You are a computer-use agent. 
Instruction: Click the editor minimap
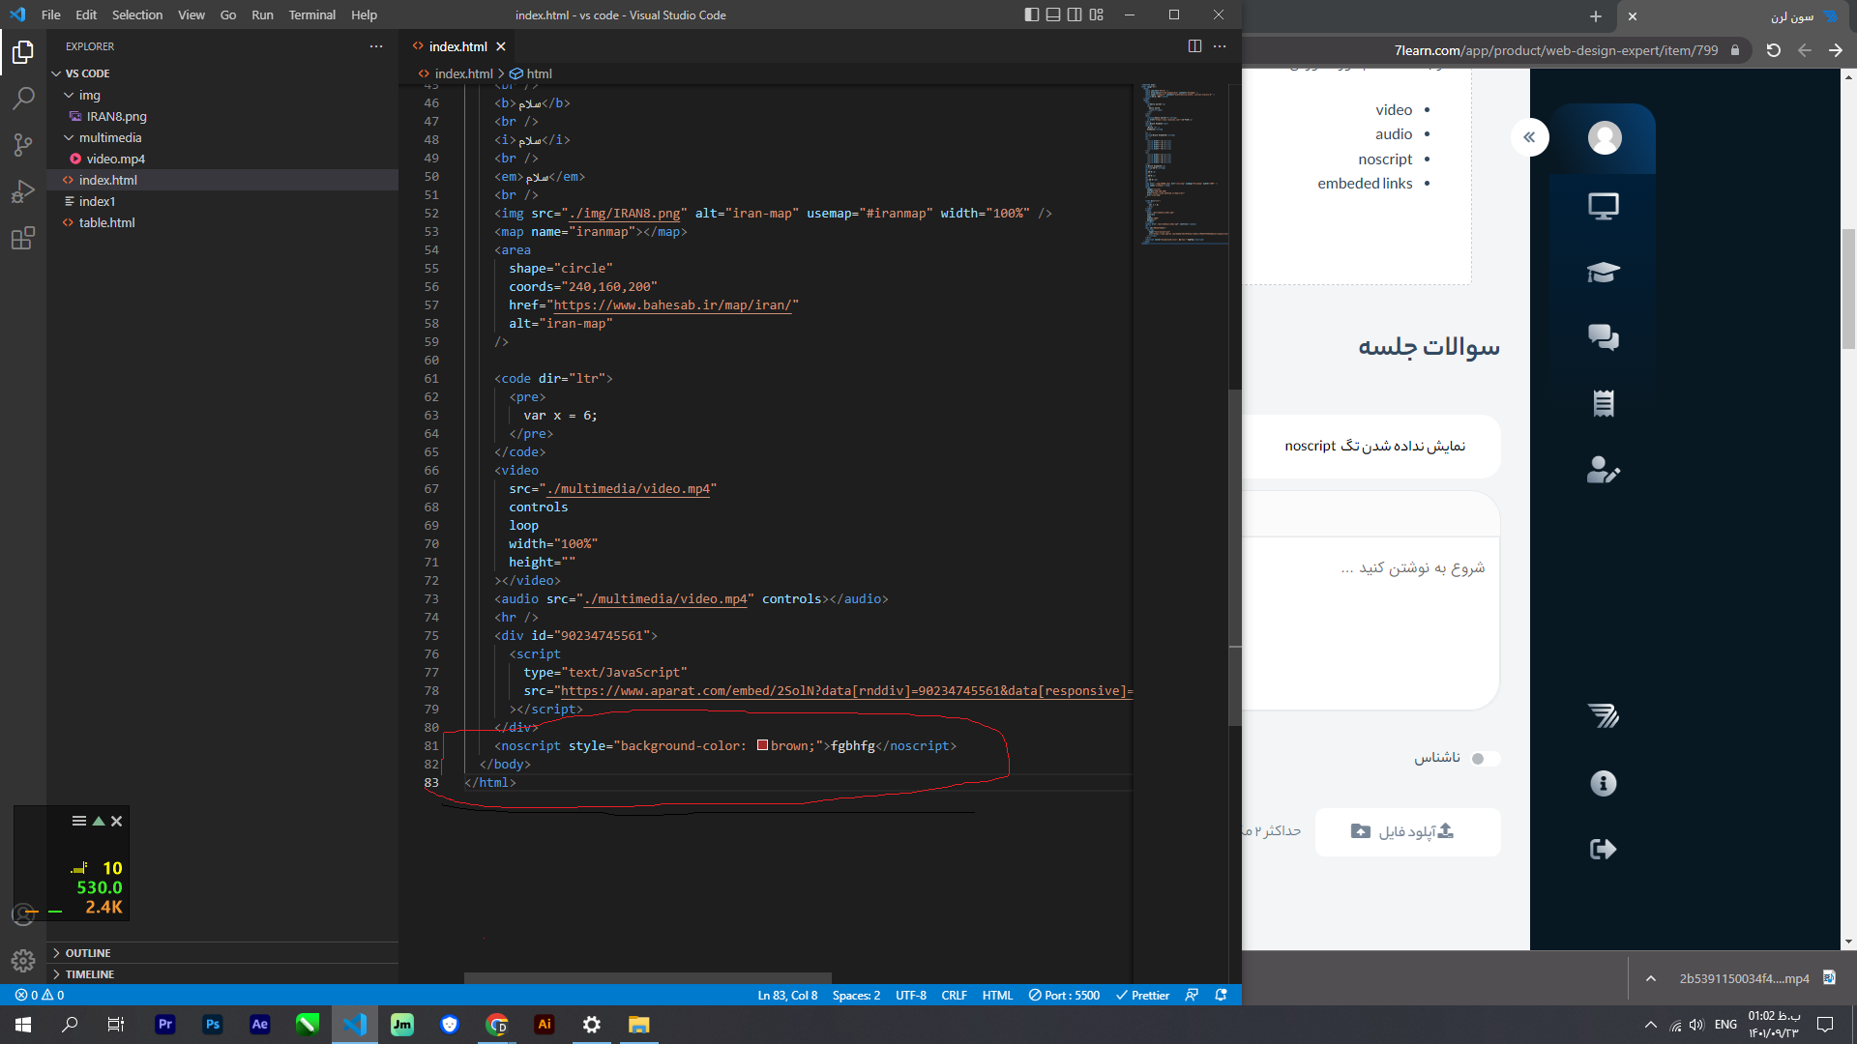[x=1184, y=164]
